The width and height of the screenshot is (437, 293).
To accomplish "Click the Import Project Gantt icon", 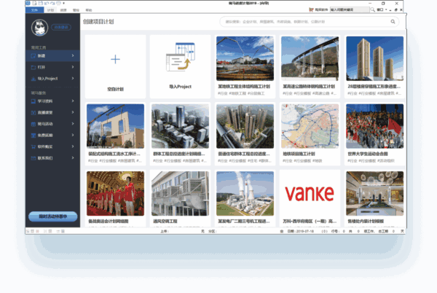I will click(180, 58).
